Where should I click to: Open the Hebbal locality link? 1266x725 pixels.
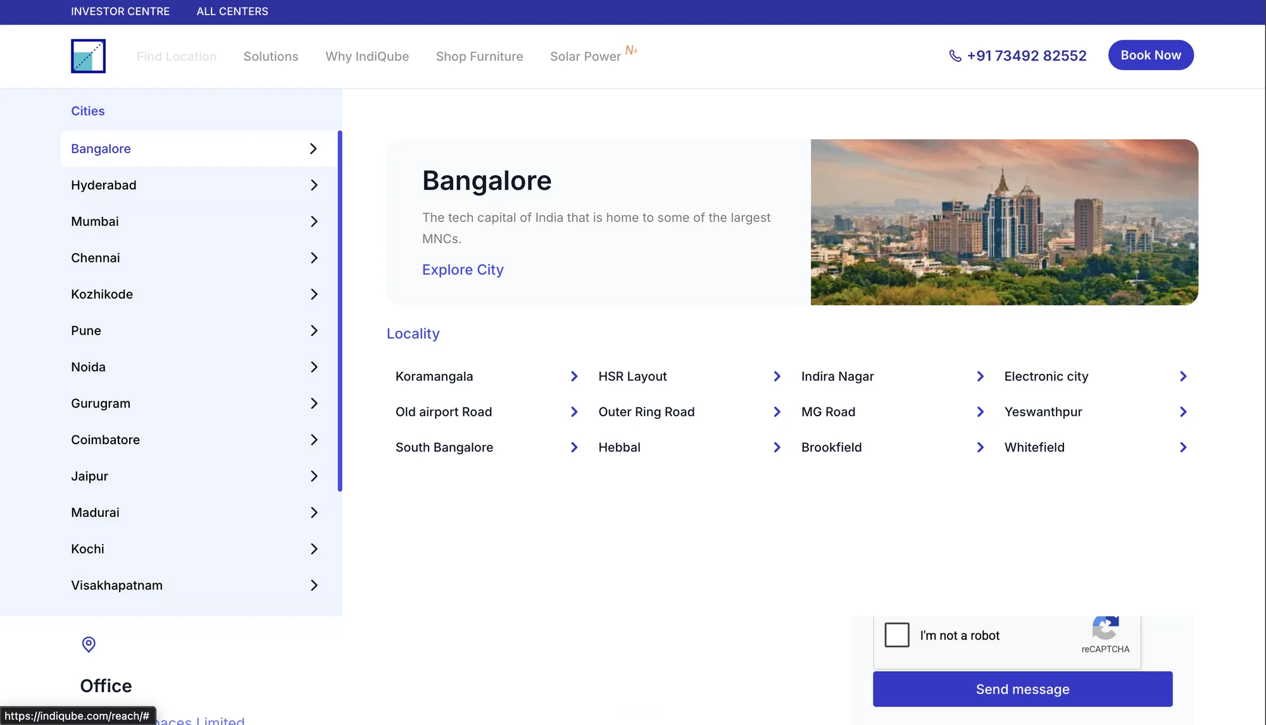click(619, 447)
